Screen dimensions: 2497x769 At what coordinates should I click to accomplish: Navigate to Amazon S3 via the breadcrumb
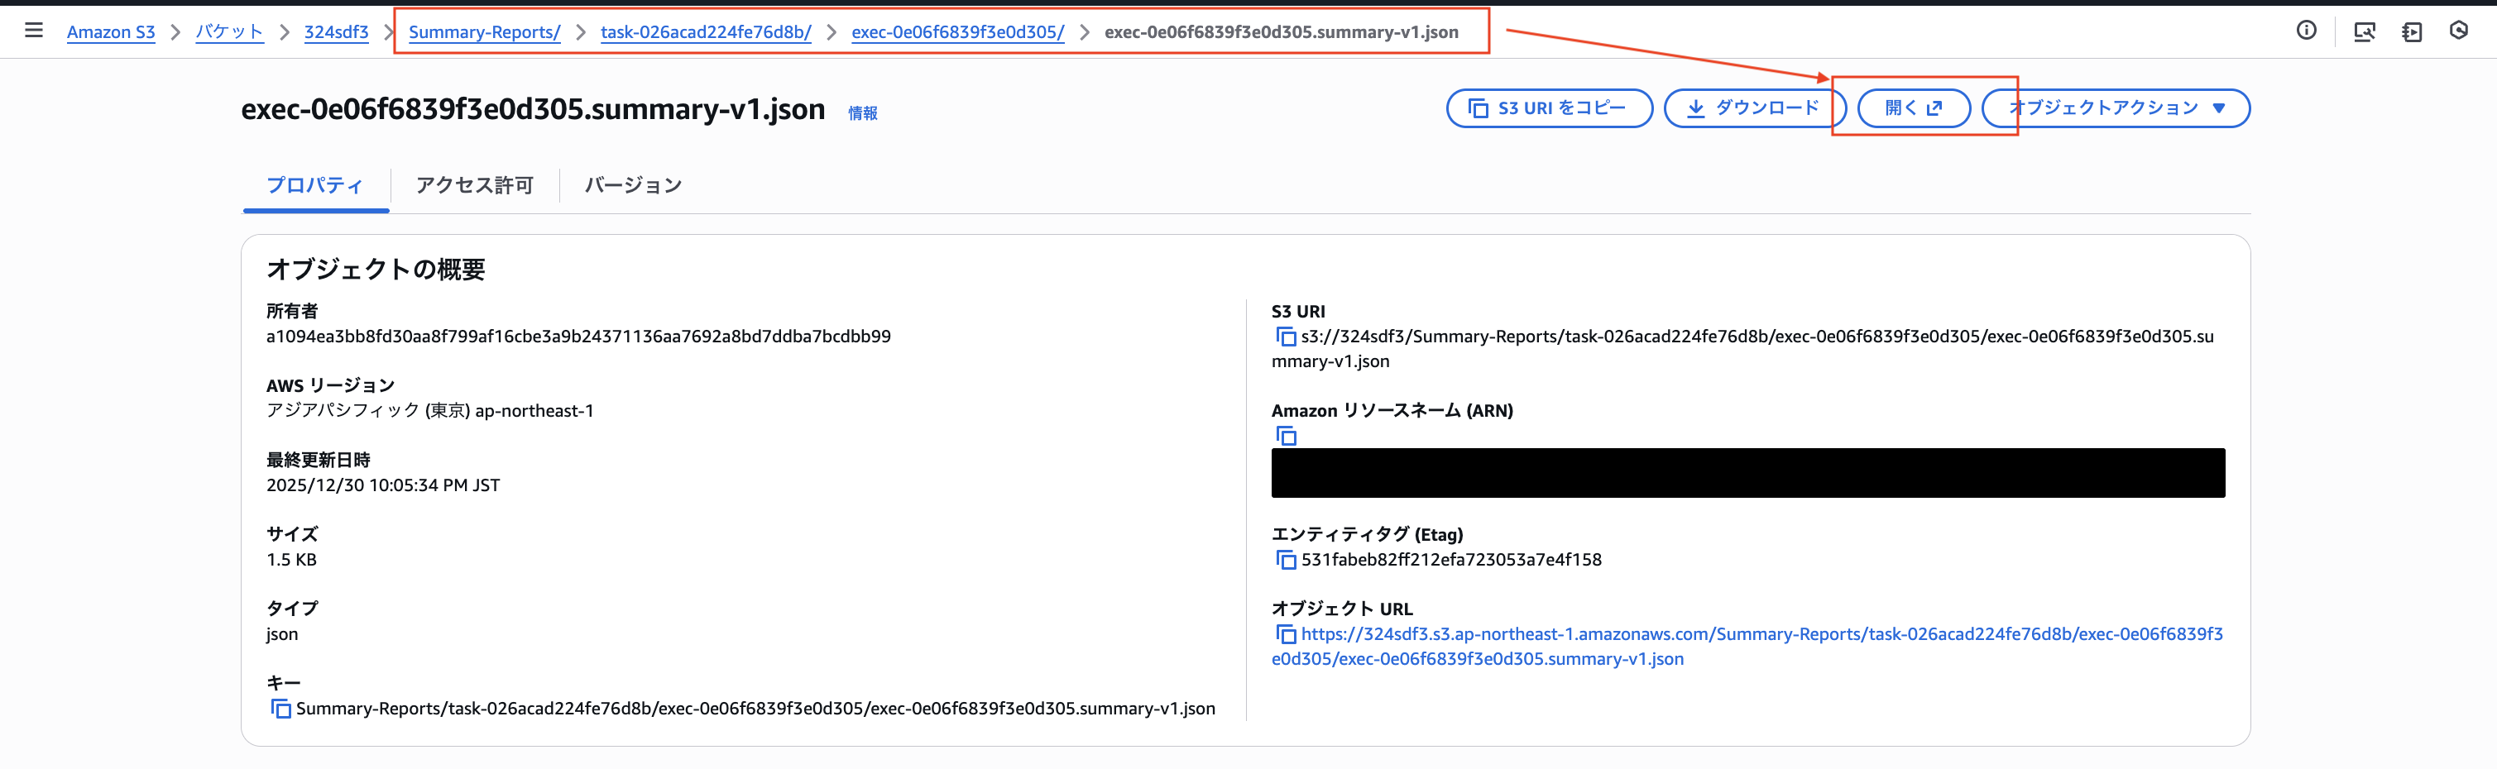[x=111, y=31]
